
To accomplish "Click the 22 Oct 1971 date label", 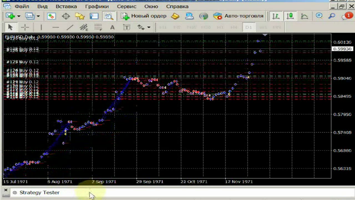I will (194, 182).
